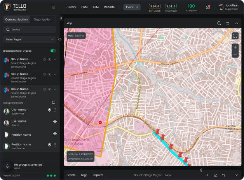Open the History menu

tap(71, 7)
